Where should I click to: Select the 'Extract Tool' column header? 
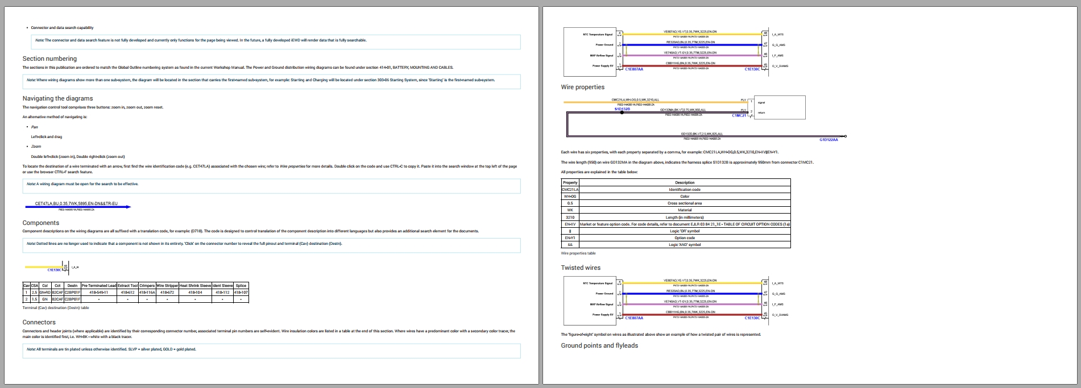click(x=127, y=286)
